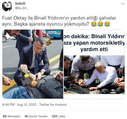
Task: Click the middle laughing-crying emoji
Action: coord(100,24)
